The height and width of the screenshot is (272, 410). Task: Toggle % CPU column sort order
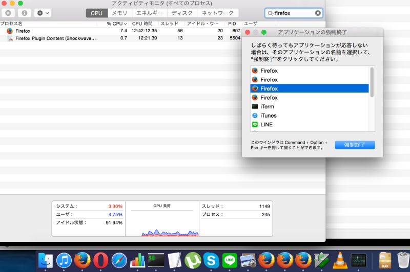117,24
